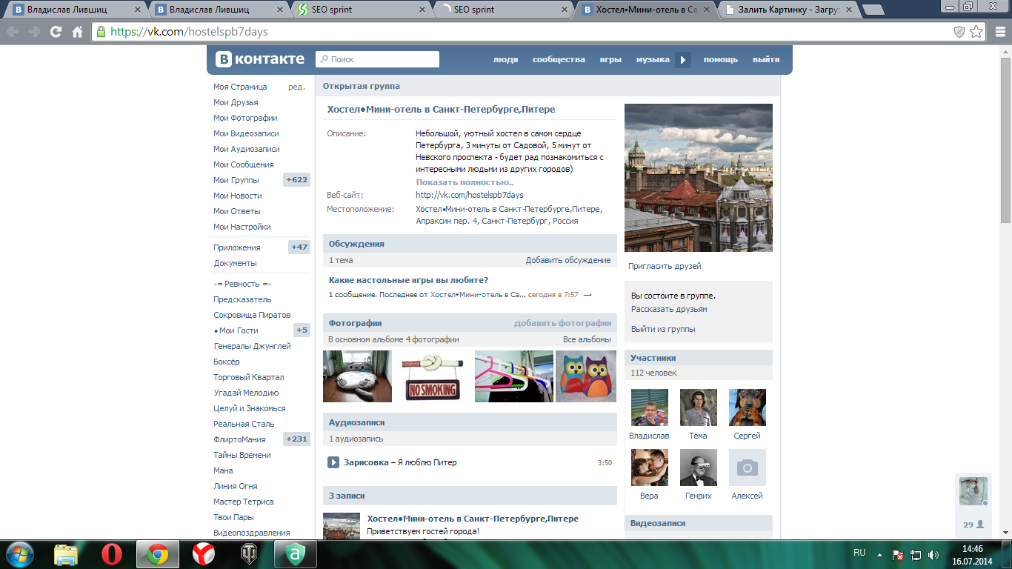The width and height of the screenshot is (1012, 569).
Task: Click the chat avatar at right edge
Action: click(x=973, y=490)
